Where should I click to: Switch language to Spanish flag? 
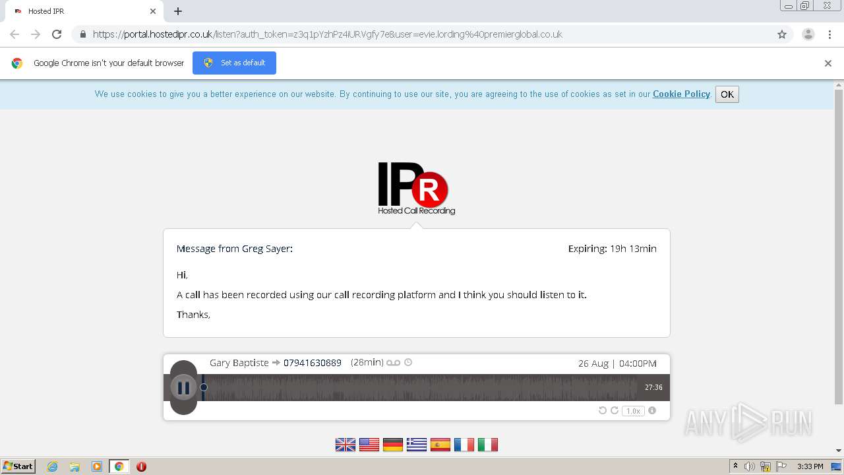440,445
